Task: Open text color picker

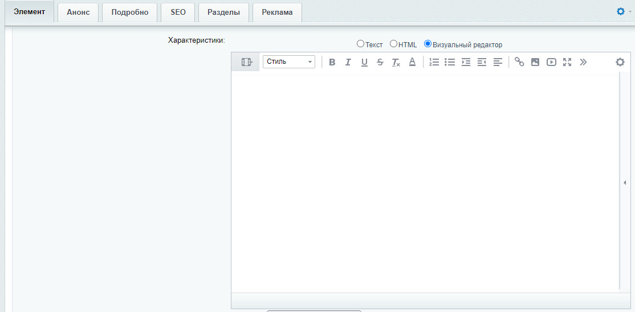Action: click(412, 62)
